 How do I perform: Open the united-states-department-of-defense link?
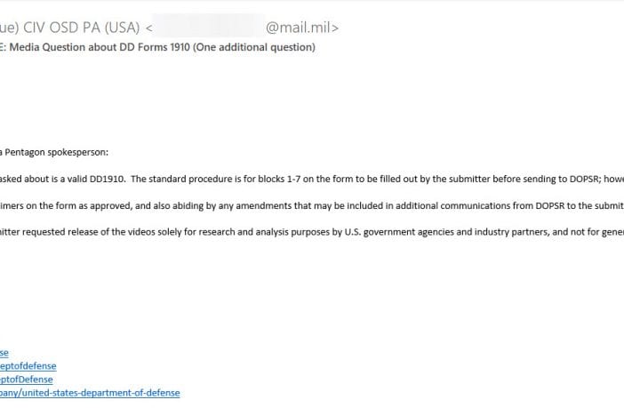pyautogui.click(x=90, y=393)
